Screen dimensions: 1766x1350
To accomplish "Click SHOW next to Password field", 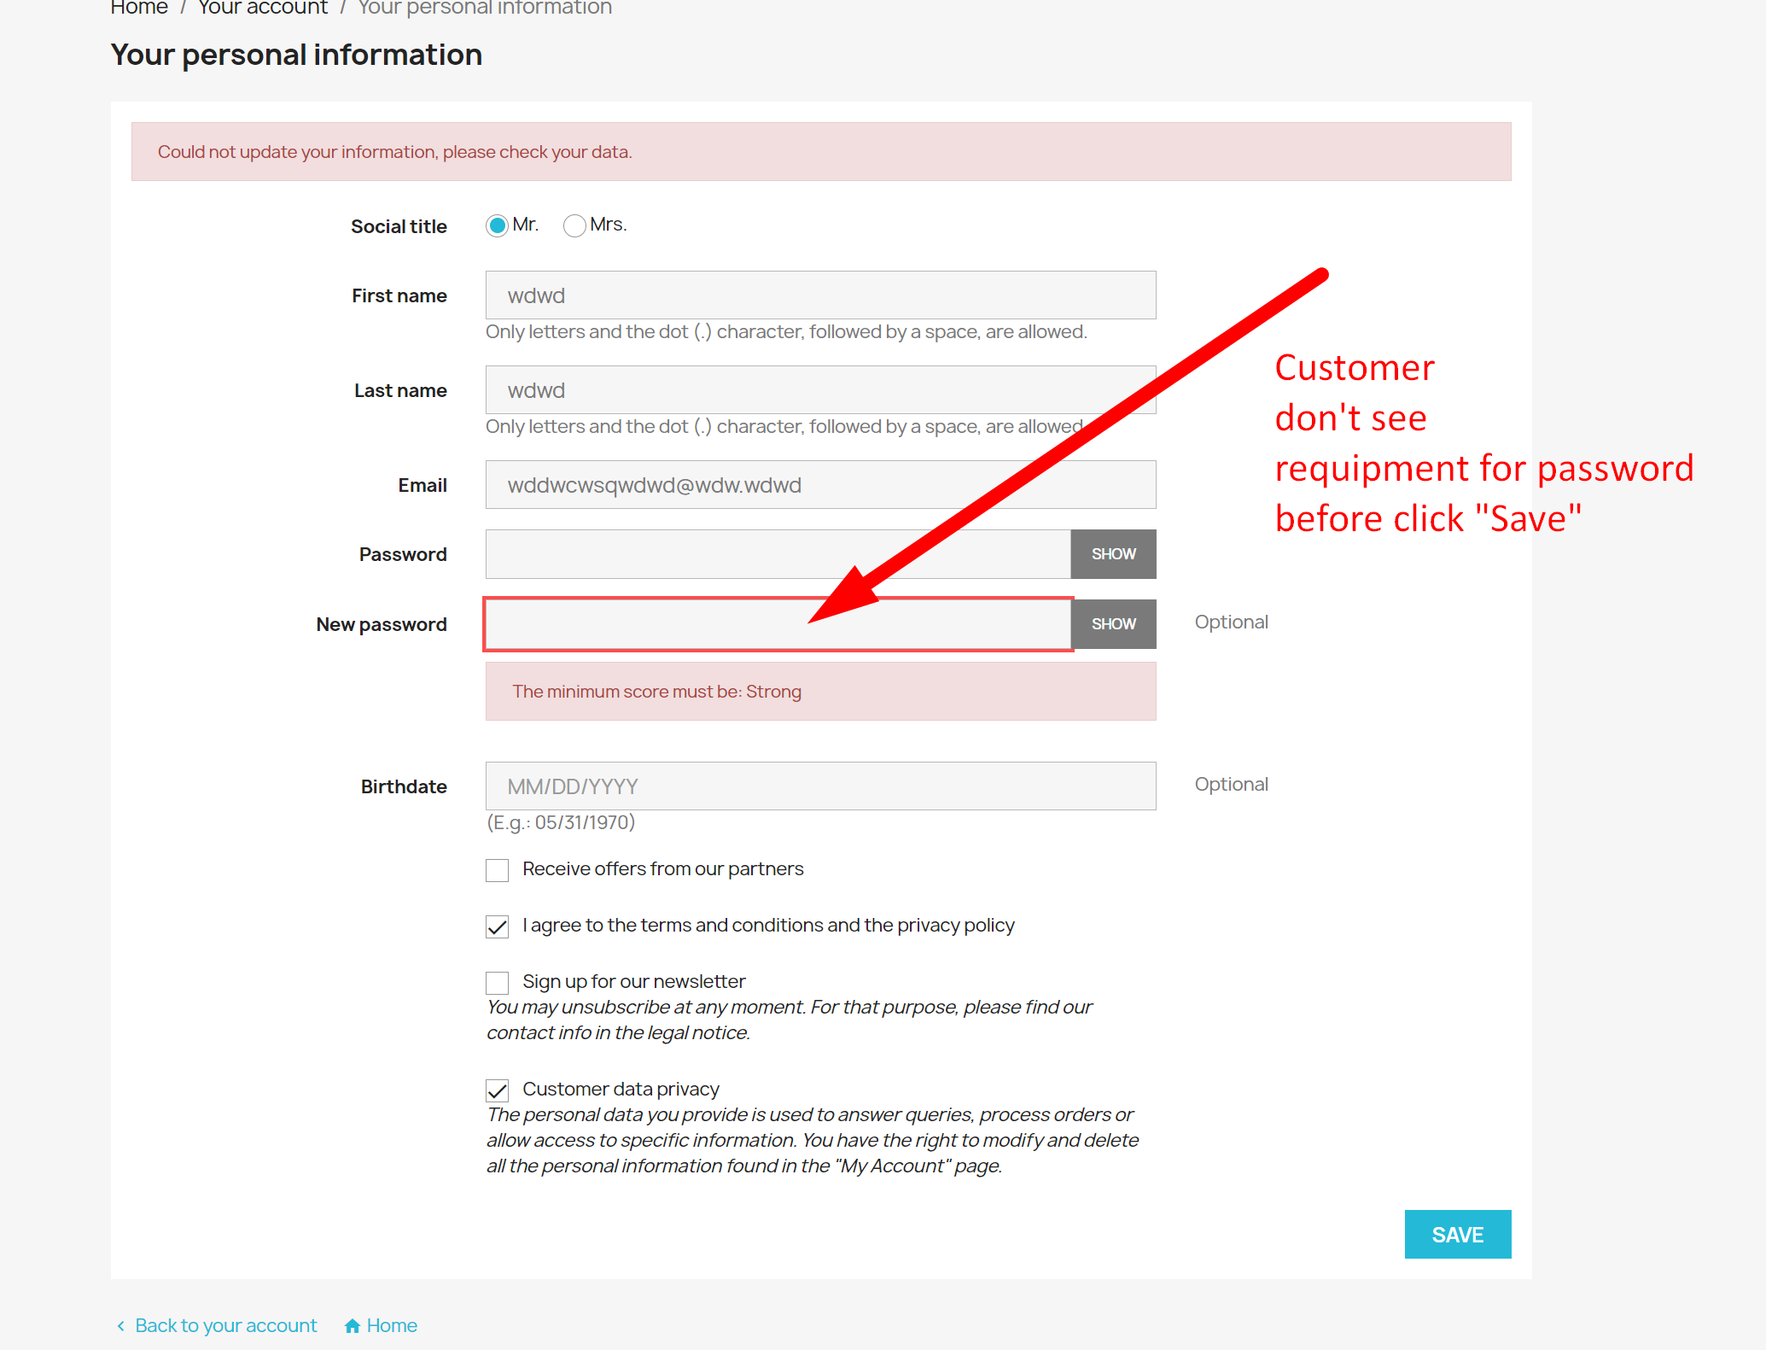I will (x=1112, y=553).
